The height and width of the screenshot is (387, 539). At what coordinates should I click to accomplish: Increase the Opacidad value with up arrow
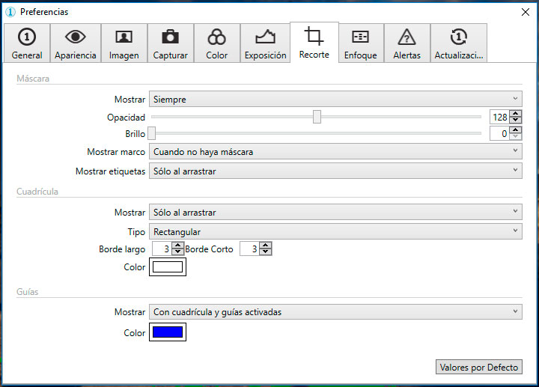pyautogui.click(x=516, y=114)
